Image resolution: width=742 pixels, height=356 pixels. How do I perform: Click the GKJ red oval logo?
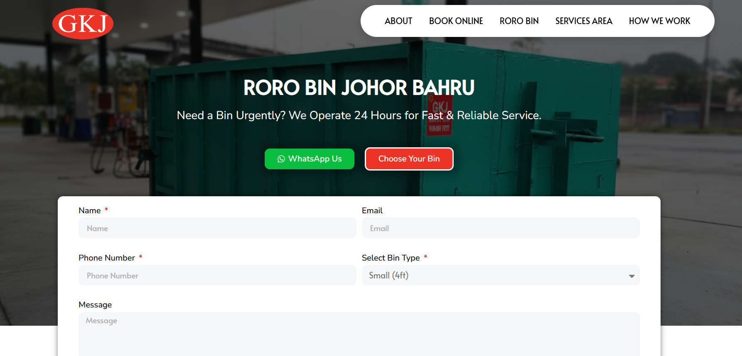83,24
